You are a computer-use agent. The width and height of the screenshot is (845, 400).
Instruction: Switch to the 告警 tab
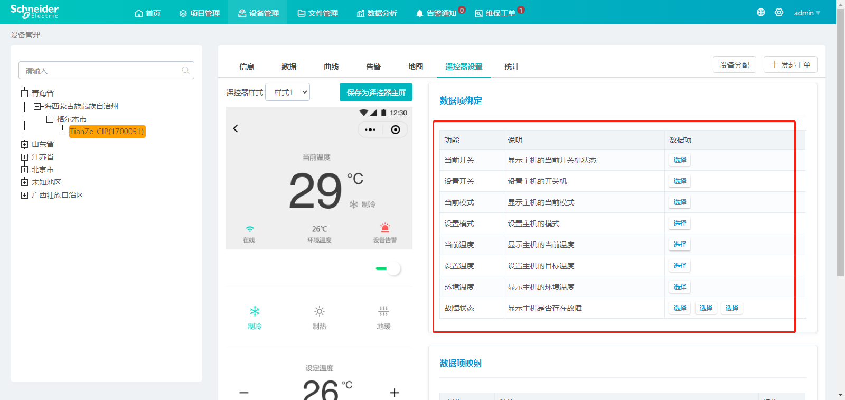coord(373,67)
